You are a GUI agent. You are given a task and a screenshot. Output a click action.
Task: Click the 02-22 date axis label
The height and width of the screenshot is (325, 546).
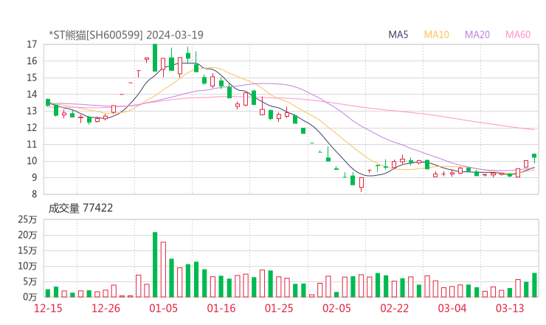click(394, 308)
